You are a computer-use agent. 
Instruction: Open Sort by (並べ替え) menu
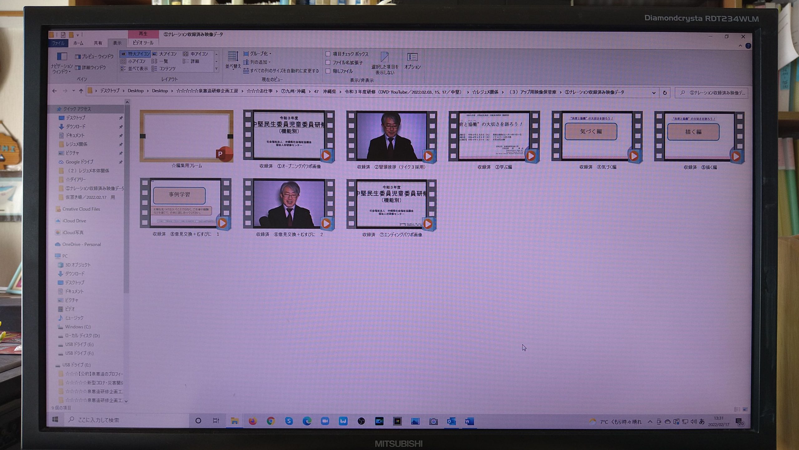pos(233,60)
